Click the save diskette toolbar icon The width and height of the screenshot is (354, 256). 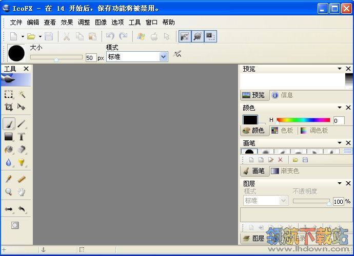point(49,36)
